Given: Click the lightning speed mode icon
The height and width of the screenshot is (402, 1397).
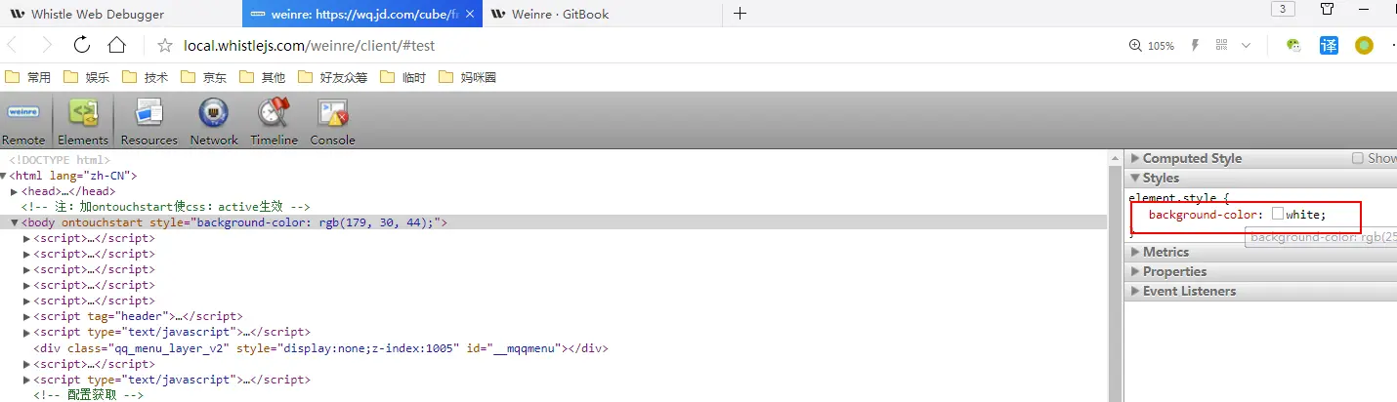Looking at the screenshot, I should [x=1195, y=46].
